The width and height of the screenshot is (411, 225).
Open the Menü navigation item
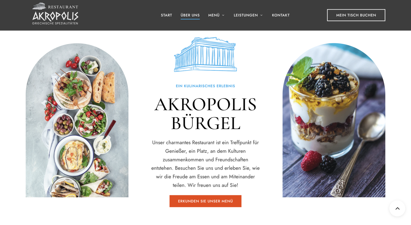pos(214,15)
